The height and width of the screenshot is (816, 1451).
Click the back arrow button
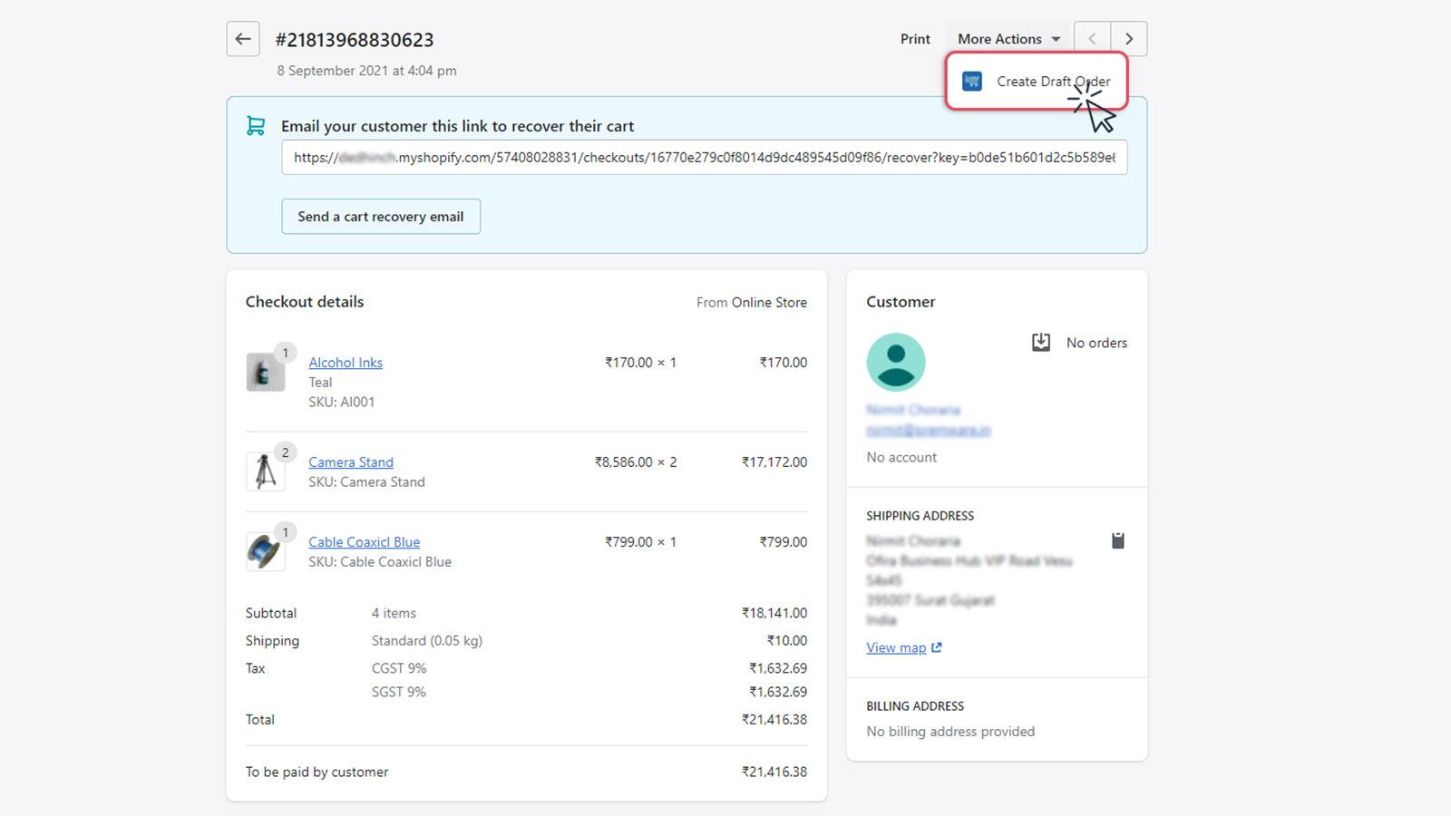click(243, 39)
